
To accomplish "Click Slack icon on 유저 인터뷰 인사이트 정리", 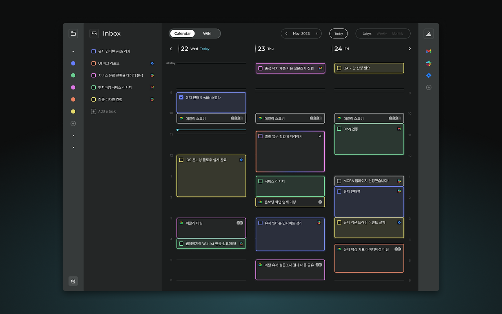I will point(319,223).
